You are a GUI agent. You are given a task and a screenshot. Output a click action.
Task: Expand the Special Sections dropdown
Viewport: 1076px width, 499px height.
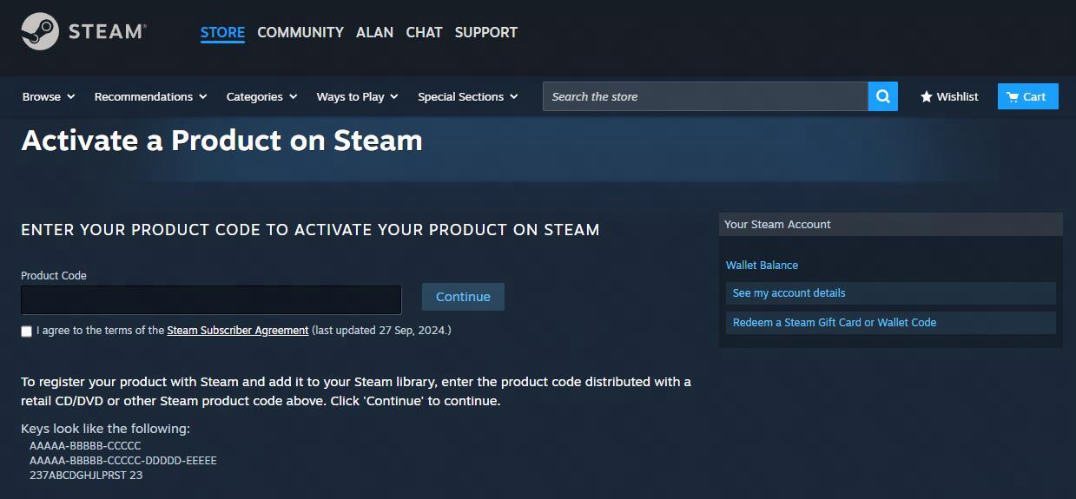(x=467, y=96)
